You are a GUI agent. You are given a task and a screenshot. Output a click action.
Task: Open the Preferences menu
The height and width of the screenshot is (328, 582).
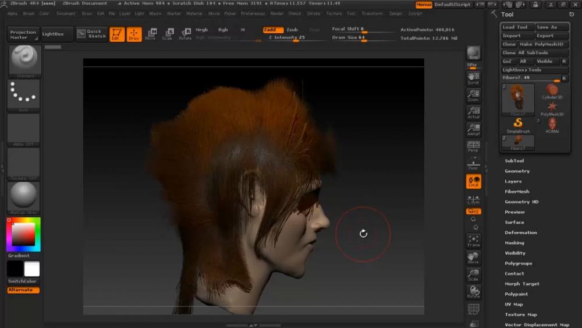click(253, 13)
